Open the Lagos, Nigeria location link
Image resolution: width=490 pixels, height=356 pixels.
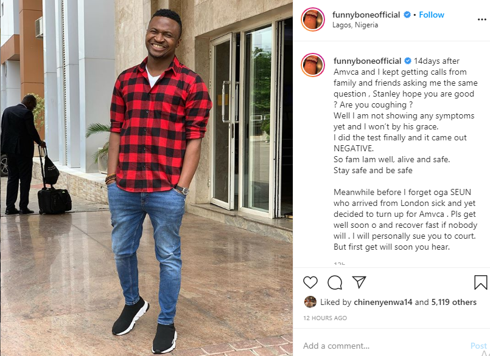click(355, 25)
